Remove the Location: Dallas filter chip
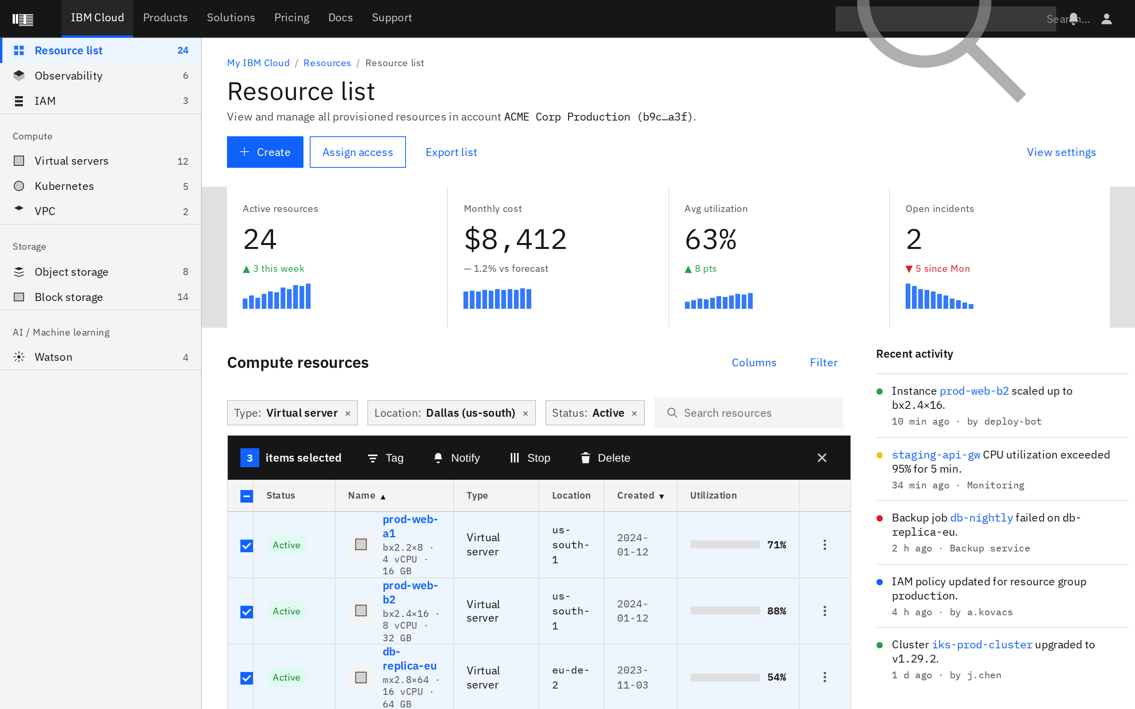The width and height of the screenshot is (1135, 709). pos(525,413)
